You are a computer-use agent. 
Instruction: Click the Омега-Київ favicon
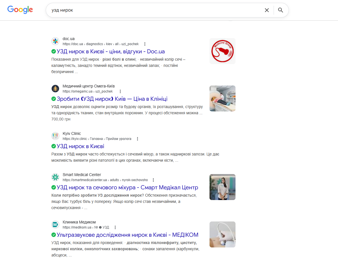(55, 89)
